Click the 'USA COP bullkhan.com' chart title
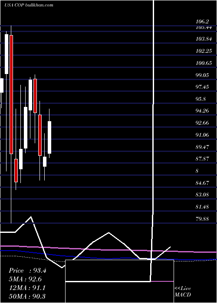This screenshot has height=303, width=217. 29,5
